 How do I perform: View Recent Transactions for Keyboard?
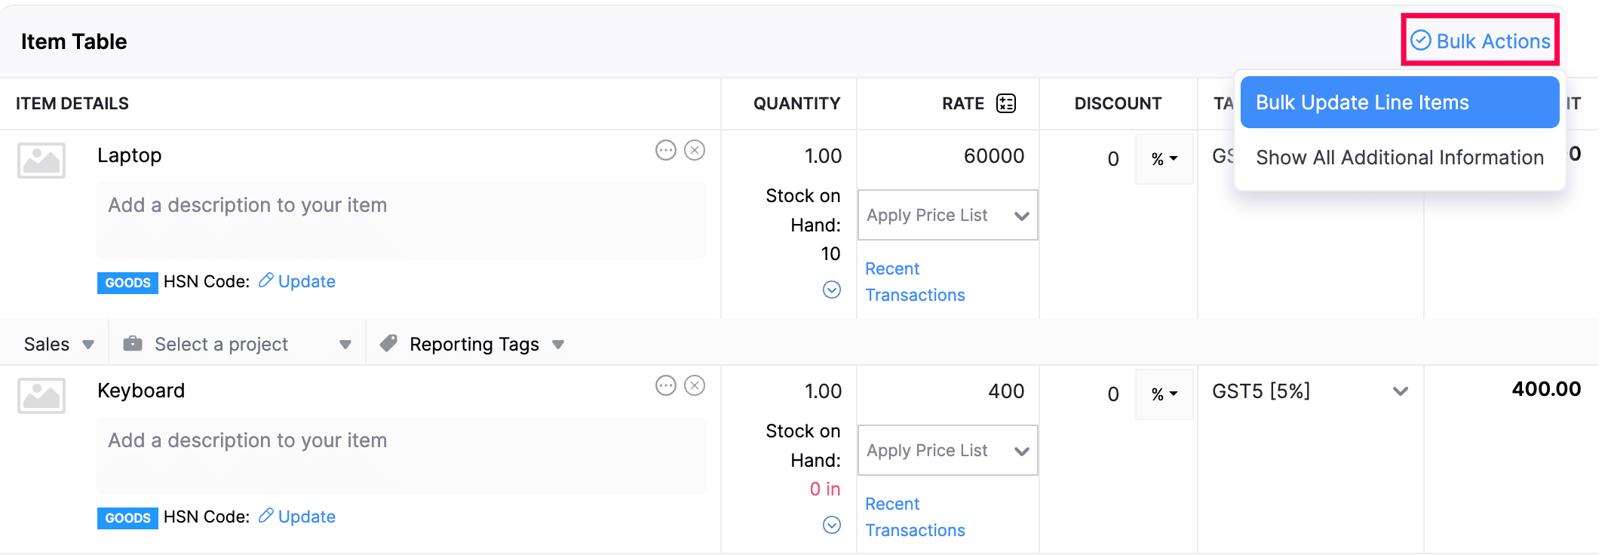tap(914, 517)
